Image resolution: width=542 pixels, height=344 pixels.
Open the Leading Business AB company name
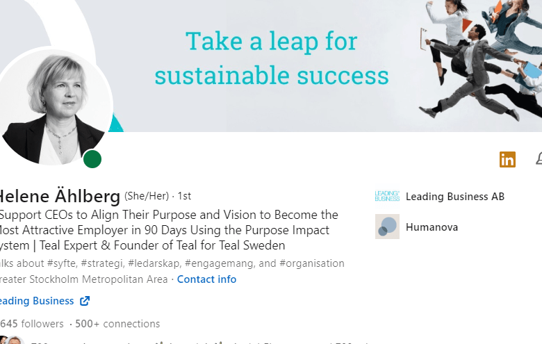point(455,197)
